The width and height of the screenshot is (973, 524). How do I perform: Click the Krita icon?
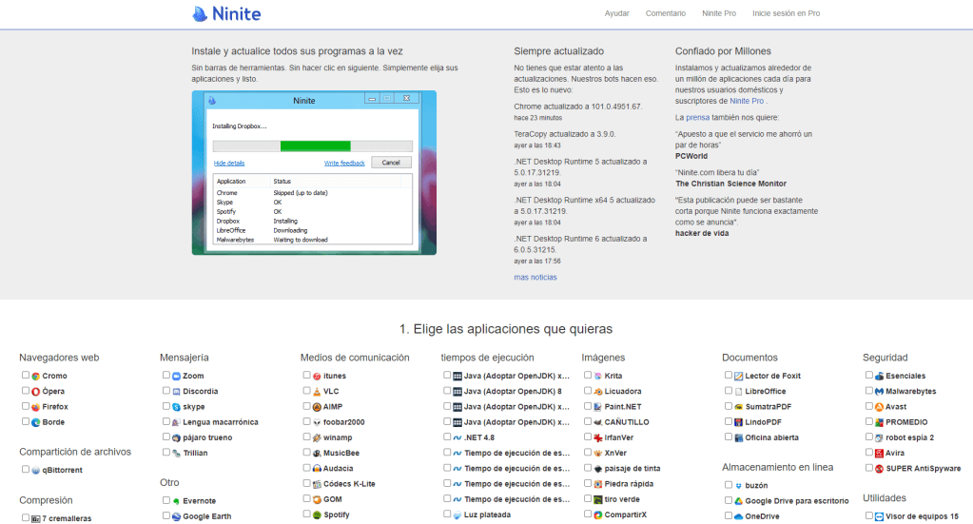coord(598,376)
